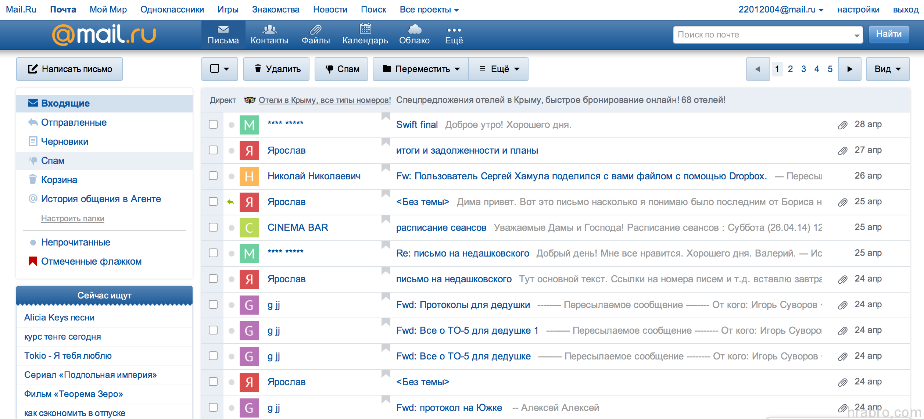924x419 pixels.
Task: Select the checkbox of CINEMA BAR message
Action: point(212,227)
